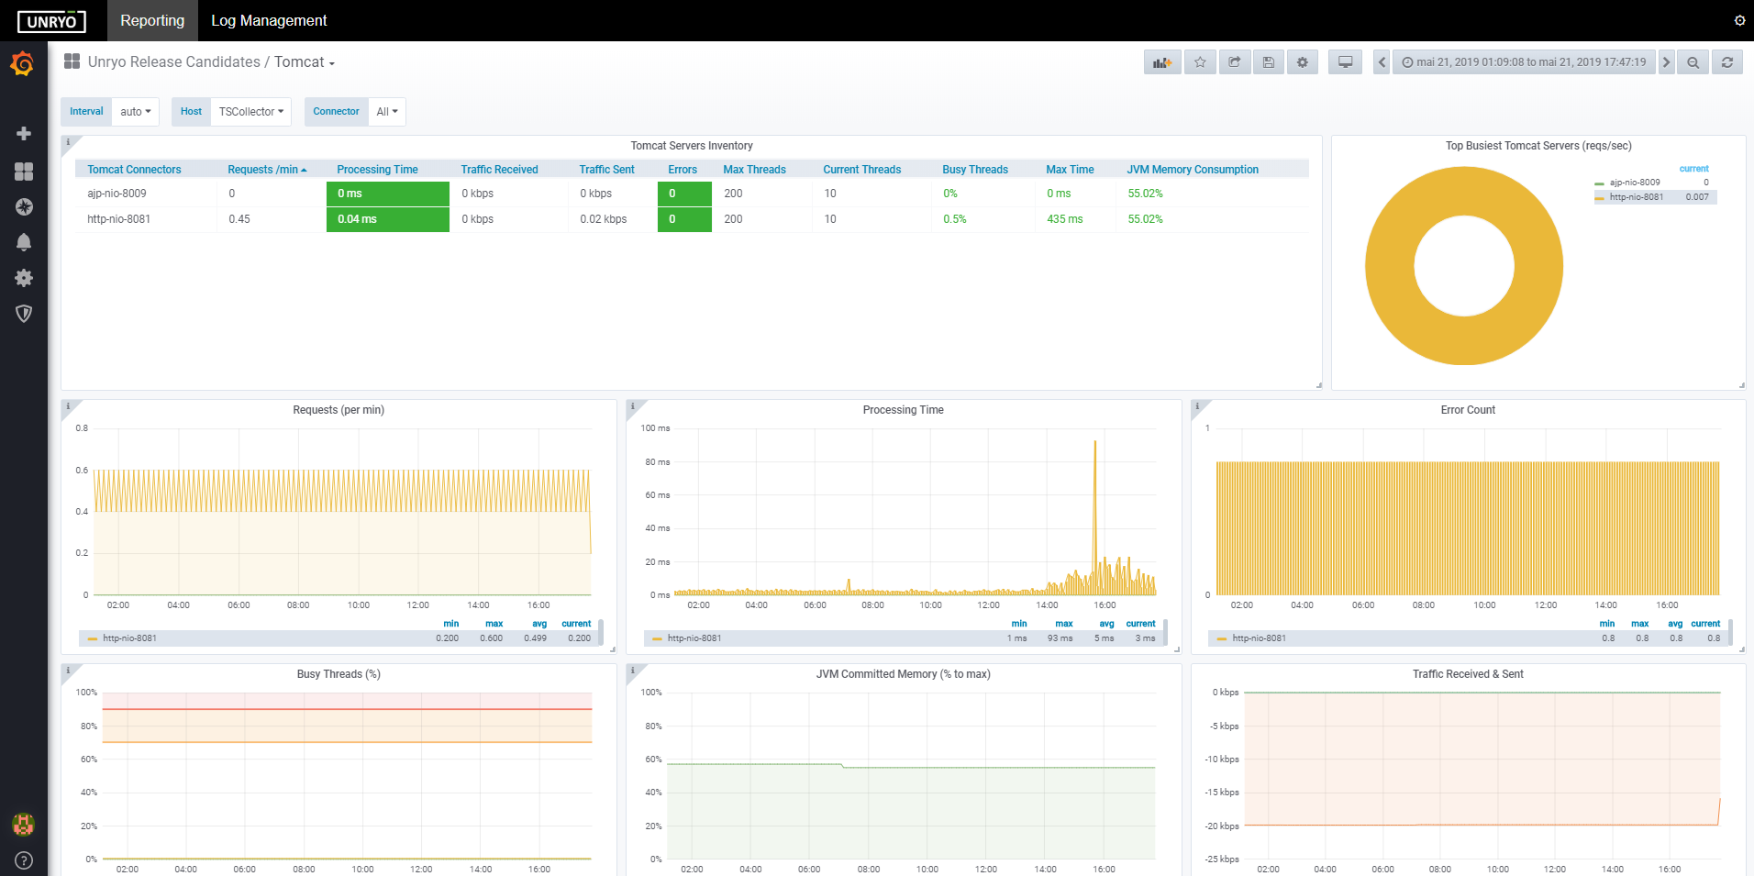Click the 0.04 ms Processing Time cell
The image size is (1754, 876).
tap(387, 219)
